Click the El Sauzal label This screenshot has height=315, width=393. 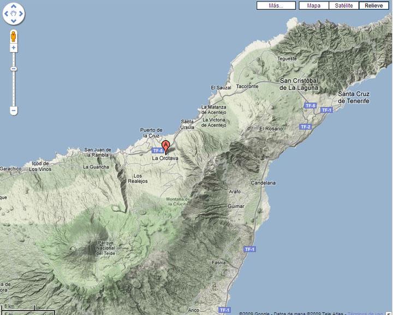click(x=221, y=87)
